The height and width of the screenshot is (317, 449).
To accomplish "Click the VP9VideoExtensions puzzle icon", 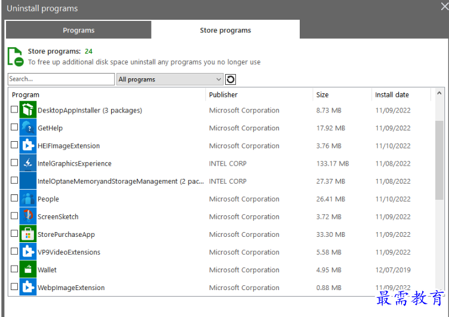I will 28,252.
